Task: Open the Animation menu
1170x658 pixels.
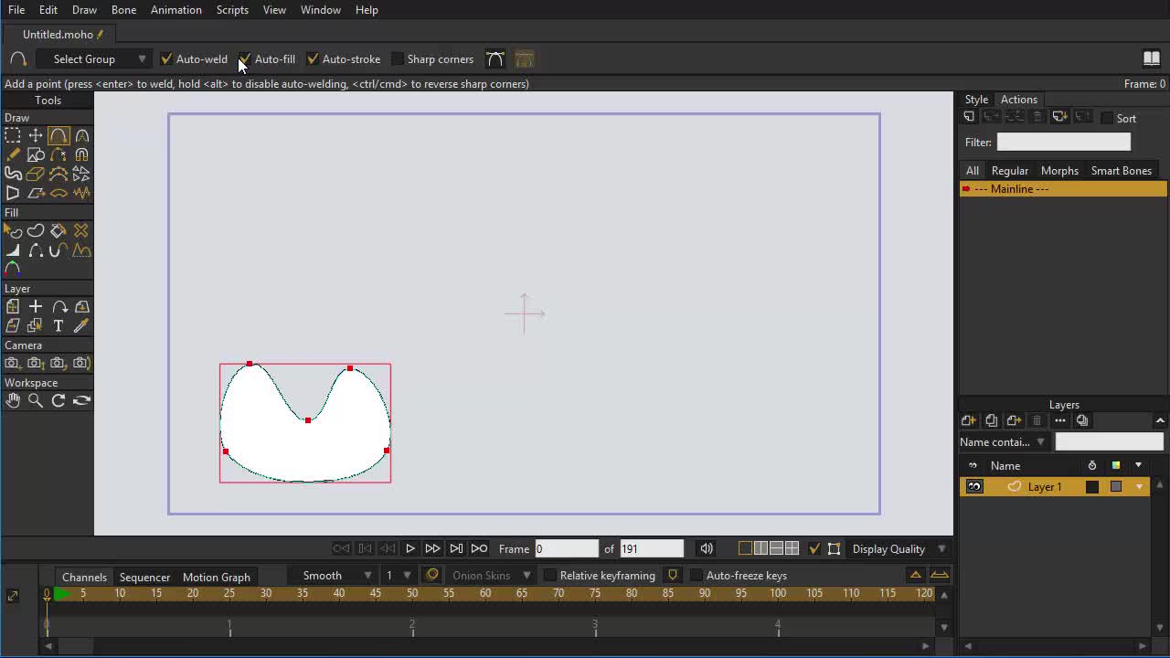Action: pyautogui.click(x=175, y=10)
